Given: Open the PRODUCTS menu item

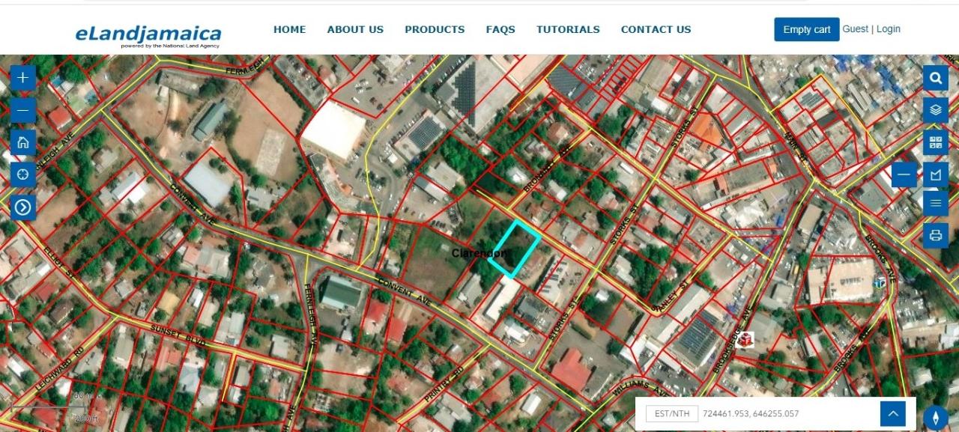Looking at the screenshot, I should click(435, 29).
